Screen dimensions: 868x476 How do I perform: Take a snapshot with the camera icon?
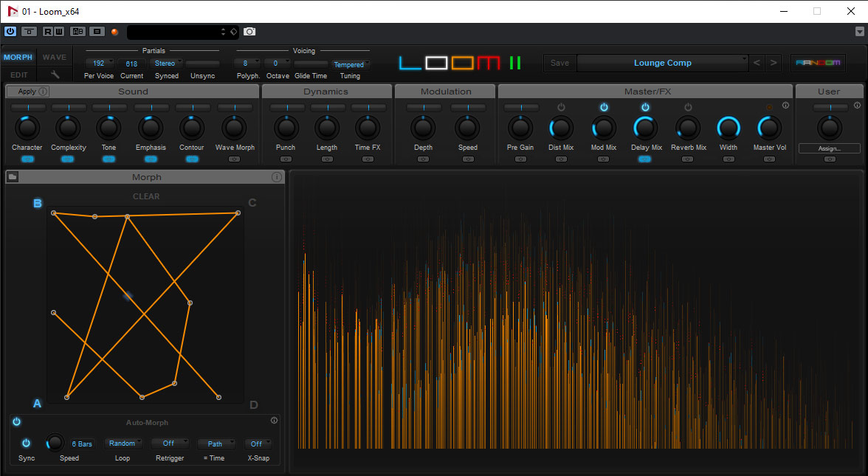(249, 32)
